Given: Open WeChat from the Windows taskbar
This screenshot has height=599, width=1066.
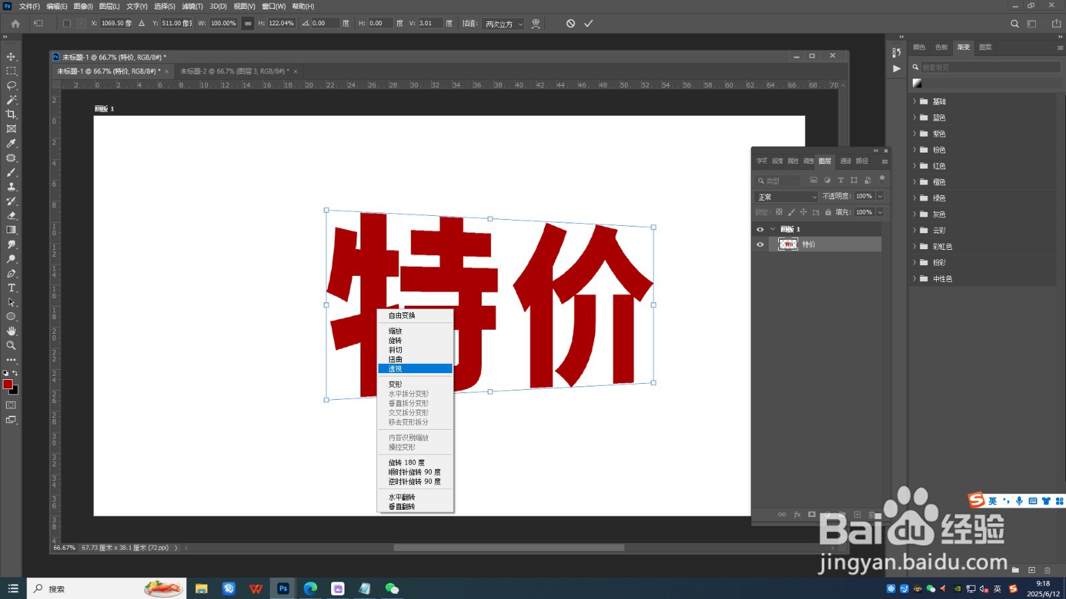Looking at the screenshot, I should pos(392,588).
